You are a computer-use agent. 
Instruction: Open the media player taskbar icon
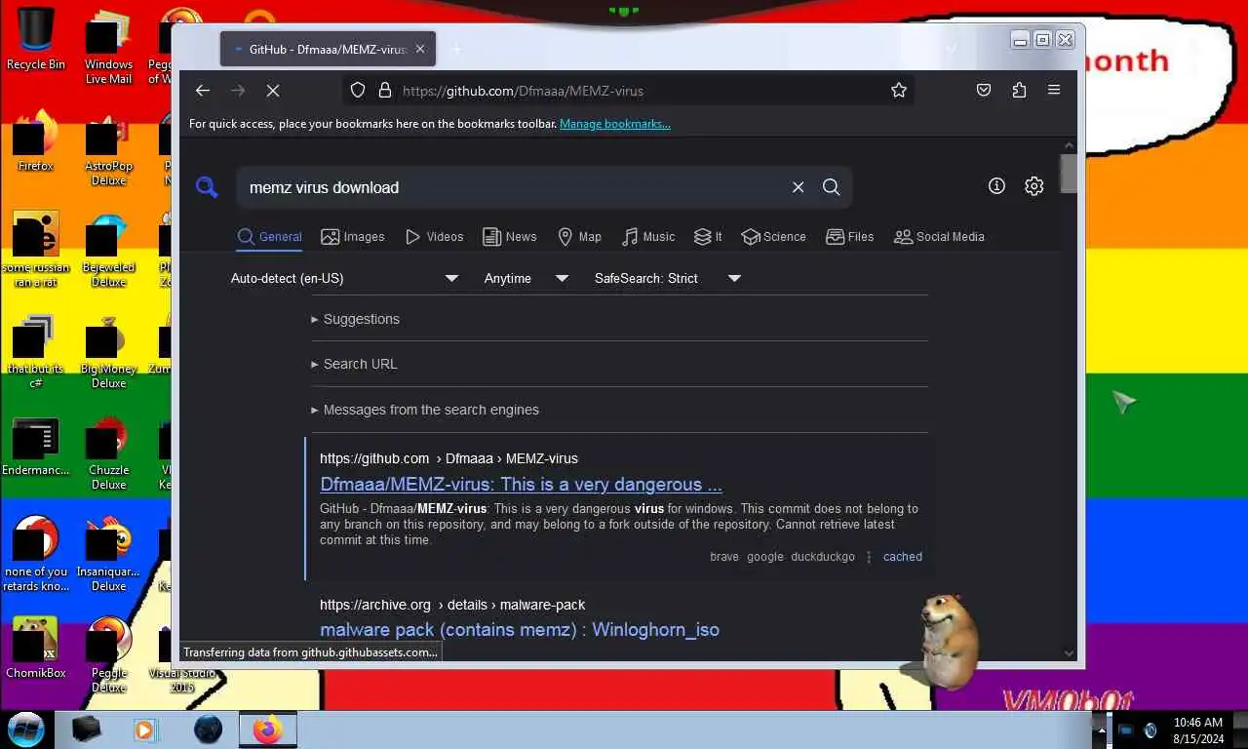[x=144, y=729]
